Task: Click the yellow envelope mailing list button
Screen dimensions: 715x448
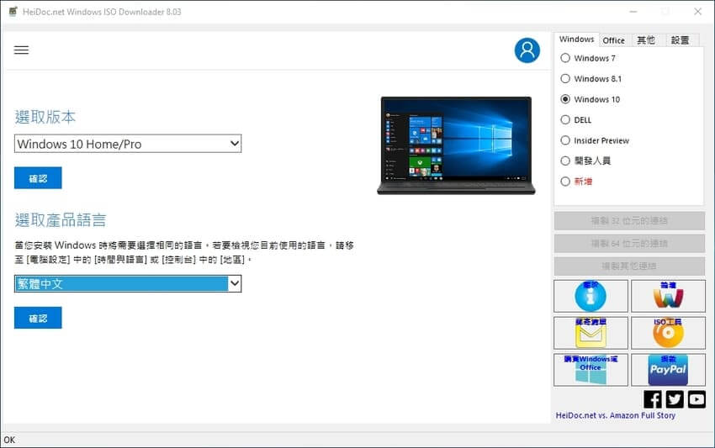Action: tap(591, 333)
